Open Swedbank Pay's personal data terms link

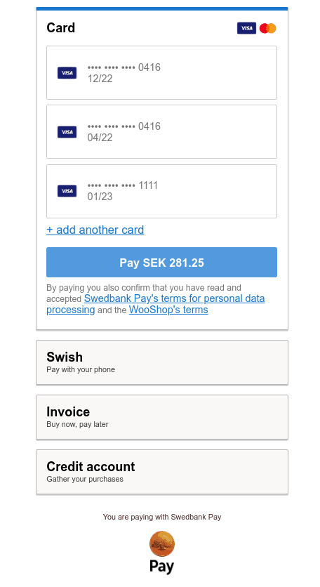point(156,304)
